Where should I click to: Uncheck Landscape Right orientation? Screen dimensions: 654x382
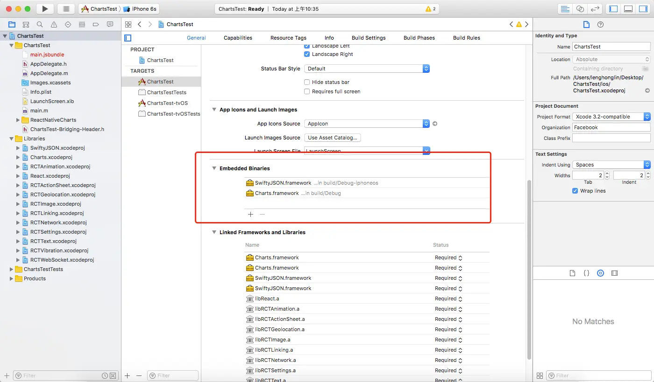[307, 54]
